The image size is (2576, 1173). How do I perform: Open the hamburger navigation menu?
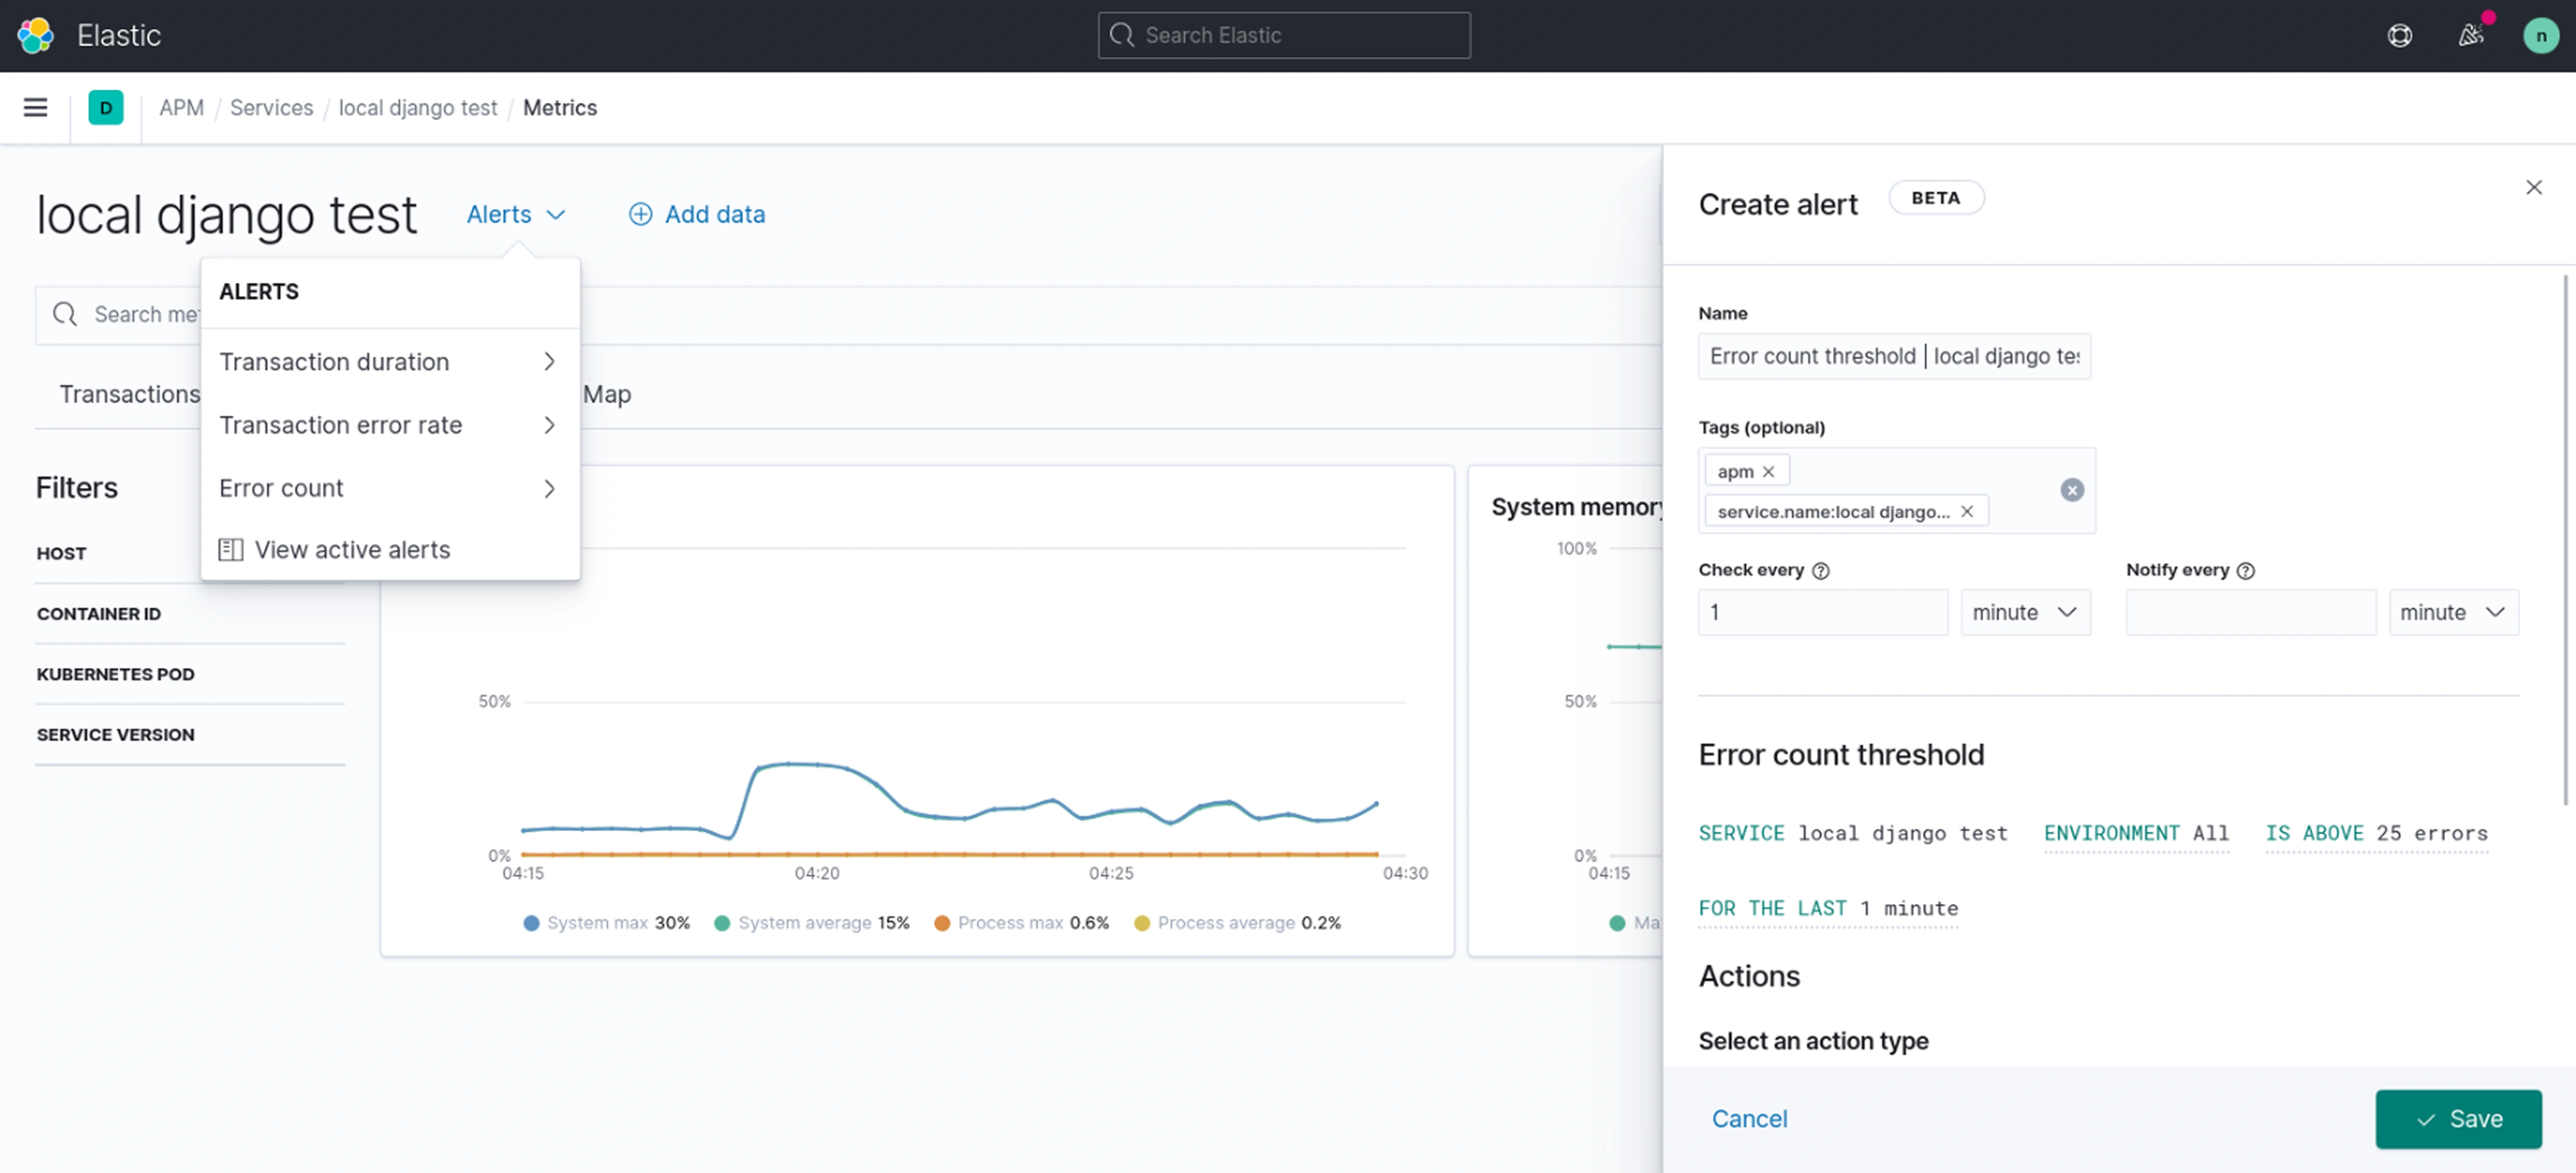[35, 107]
